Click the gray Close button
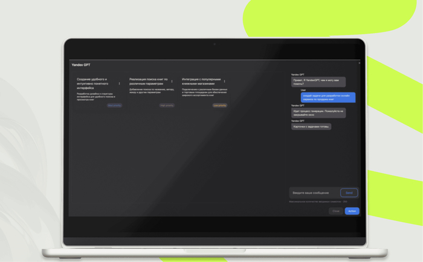The height and width of the screenshot is (262, 423). 336,211
